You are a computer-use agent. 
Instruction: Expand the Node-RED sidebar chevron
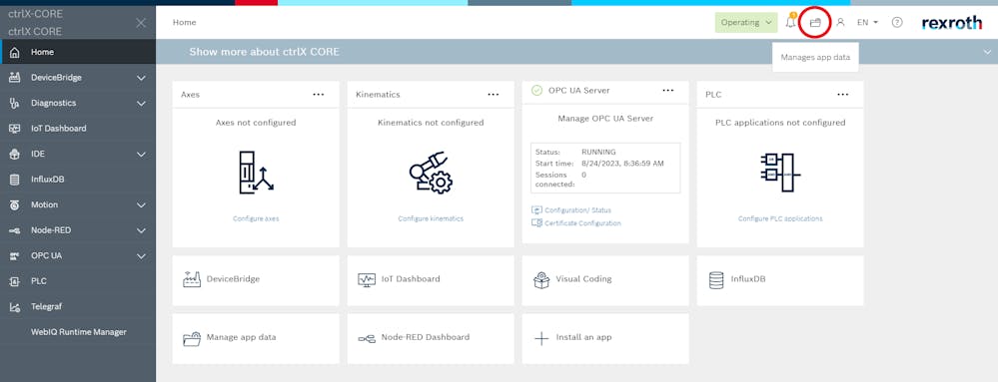tap(141, 230)
